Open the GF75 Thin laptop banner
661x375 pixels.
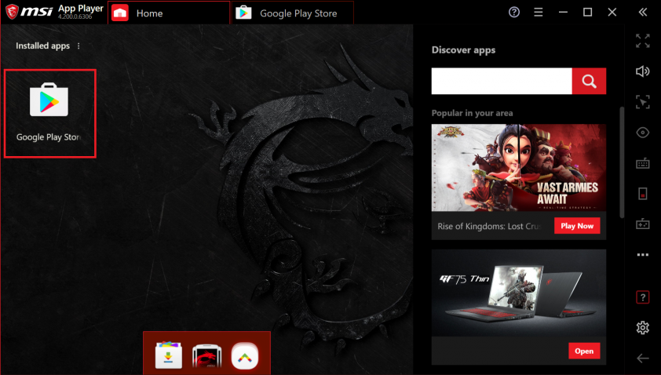pyautogui.click(x=518, y=293)
